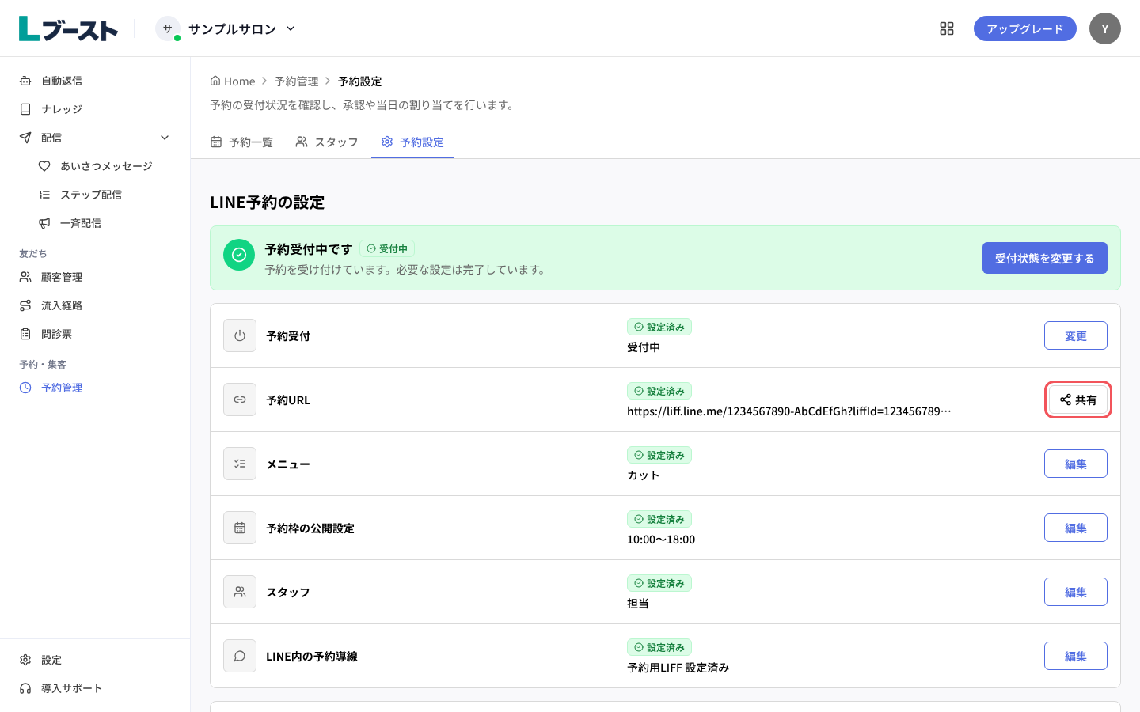The width and height of the screenshot is (1140, 712).
Task: Click 受付状態を変更する button
Action: coord(1045,258)
